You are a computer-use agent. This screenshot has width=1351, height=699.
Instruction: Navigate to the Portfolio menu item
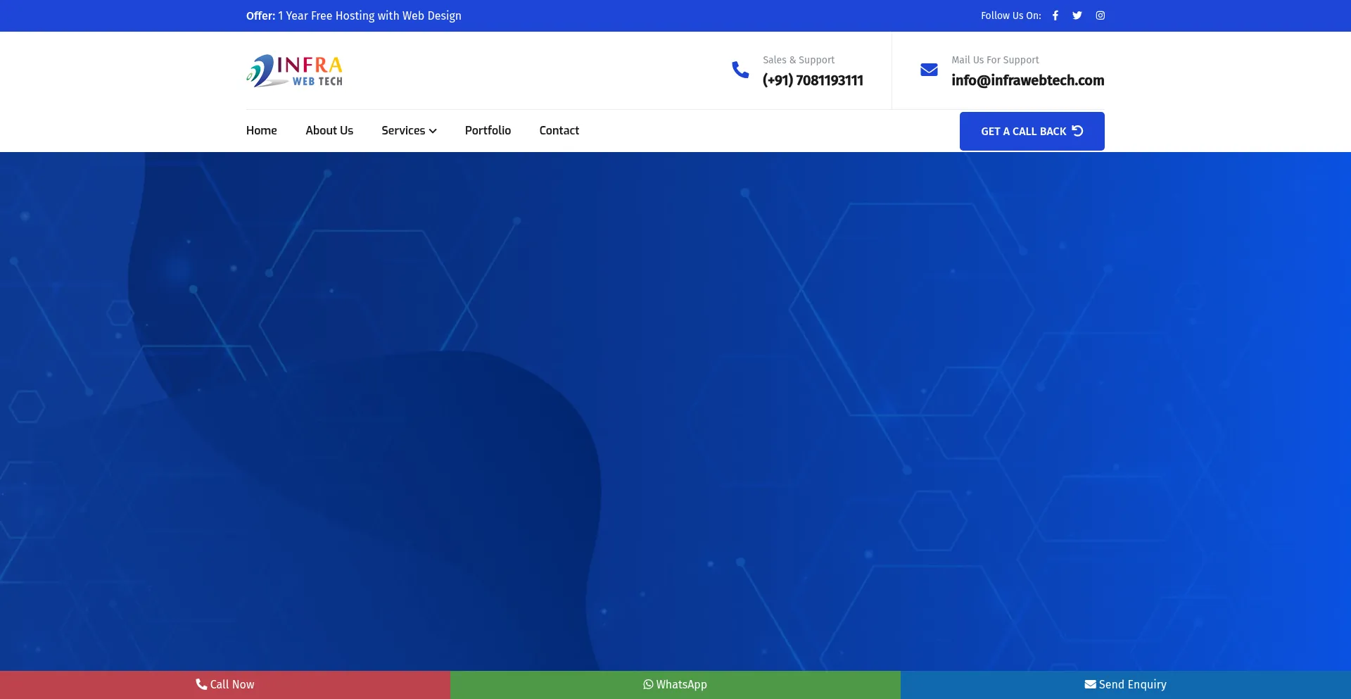(488, 130)
